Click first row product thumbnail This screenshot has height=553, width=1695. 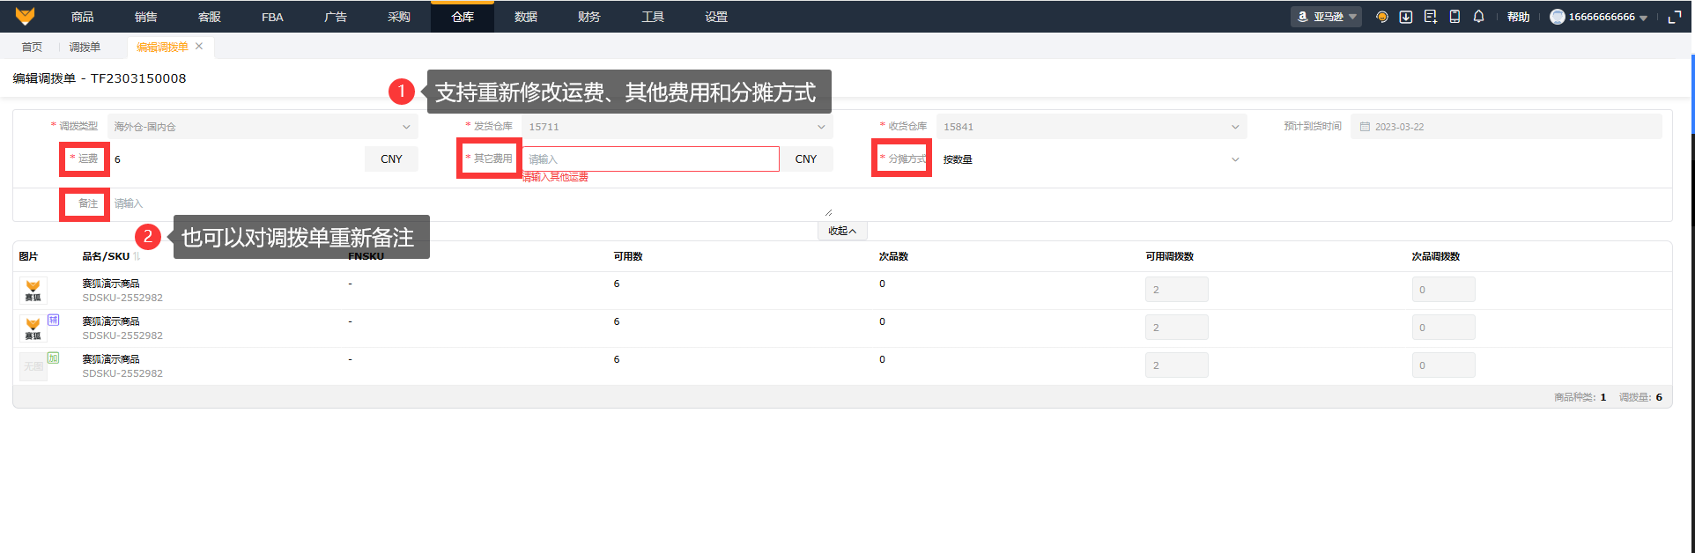33,290
